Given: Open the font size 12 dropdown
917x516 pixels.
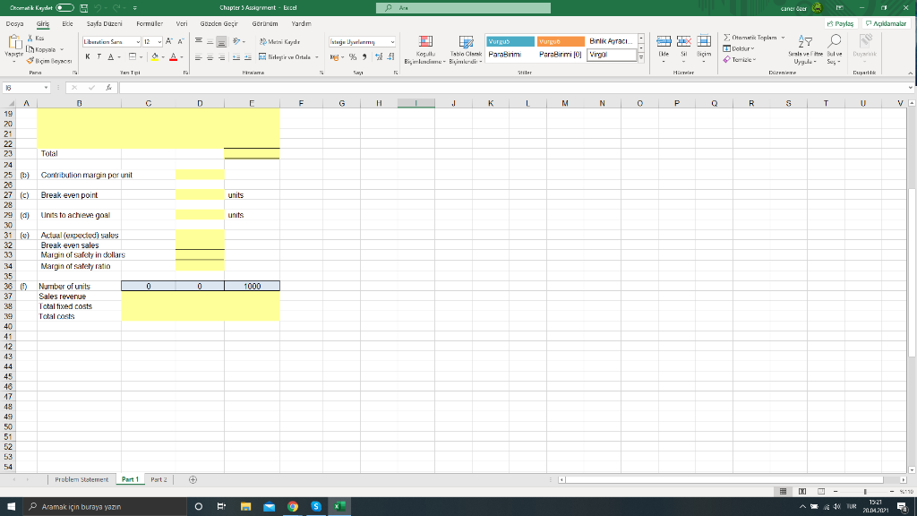Looking at the screenshot, I should (159, 42).
